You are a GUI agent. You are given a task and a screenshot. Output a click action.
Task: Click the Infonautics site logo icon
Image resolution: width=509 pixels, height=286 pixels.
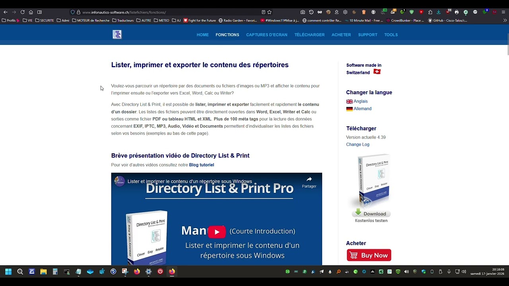point(117,35)
